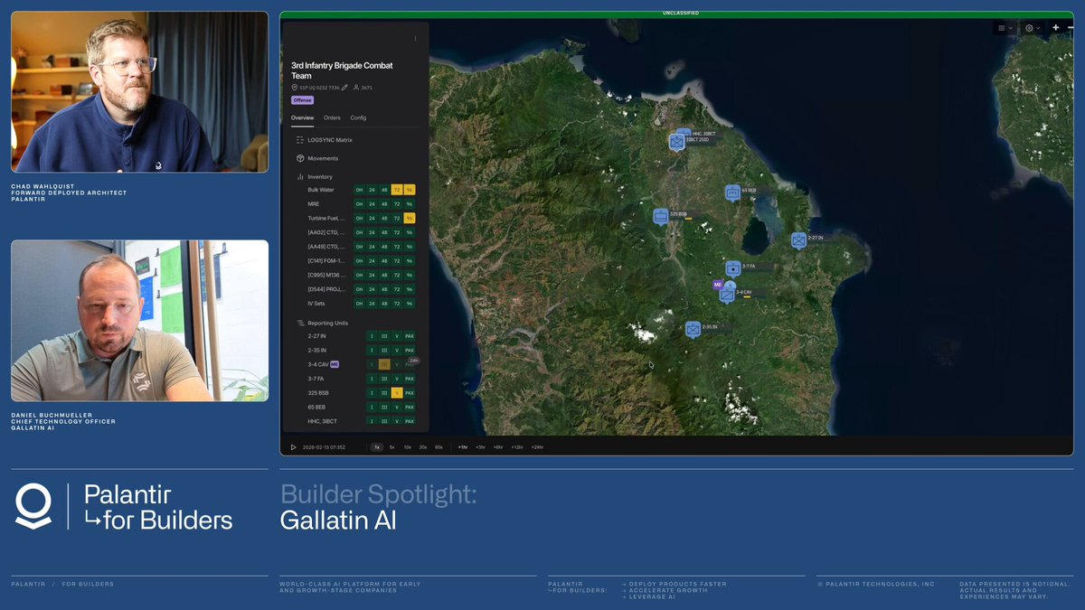Viewport: 1085px width, 610px height.
Task: Select the 2-35 IN unit marker on map
Action: click(x=693, y=329)
